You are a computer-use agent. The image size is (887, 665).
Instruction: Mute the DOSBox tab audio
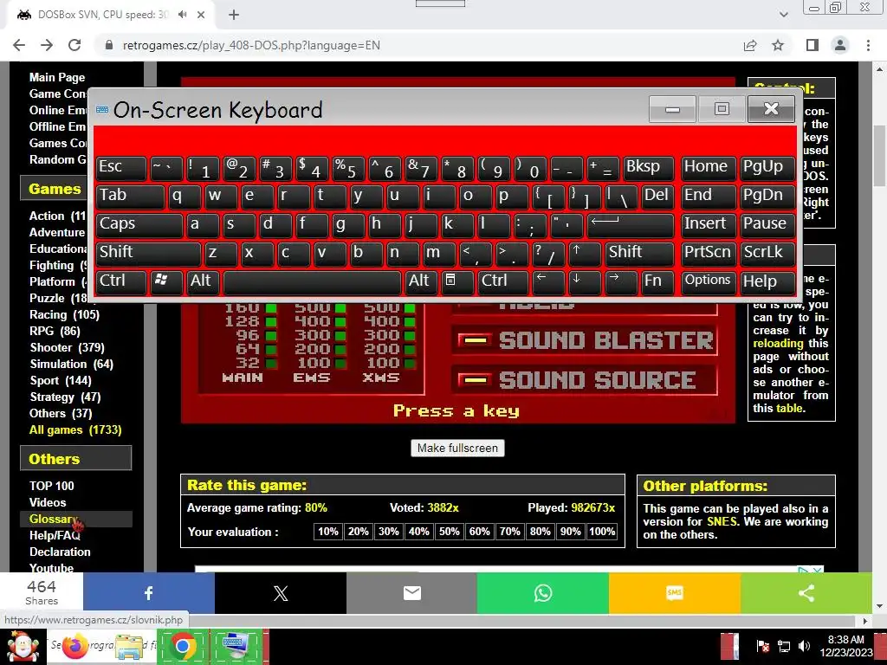[182, 15]
